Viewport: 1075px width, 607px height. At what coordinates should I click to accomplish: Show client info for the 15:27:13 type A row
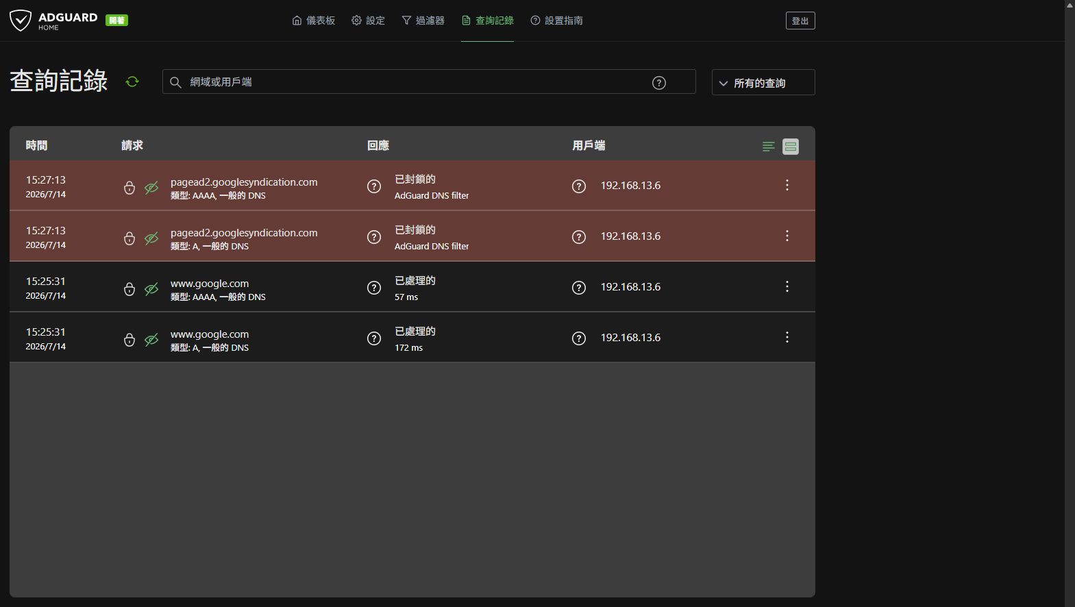[x=579, y=237]
